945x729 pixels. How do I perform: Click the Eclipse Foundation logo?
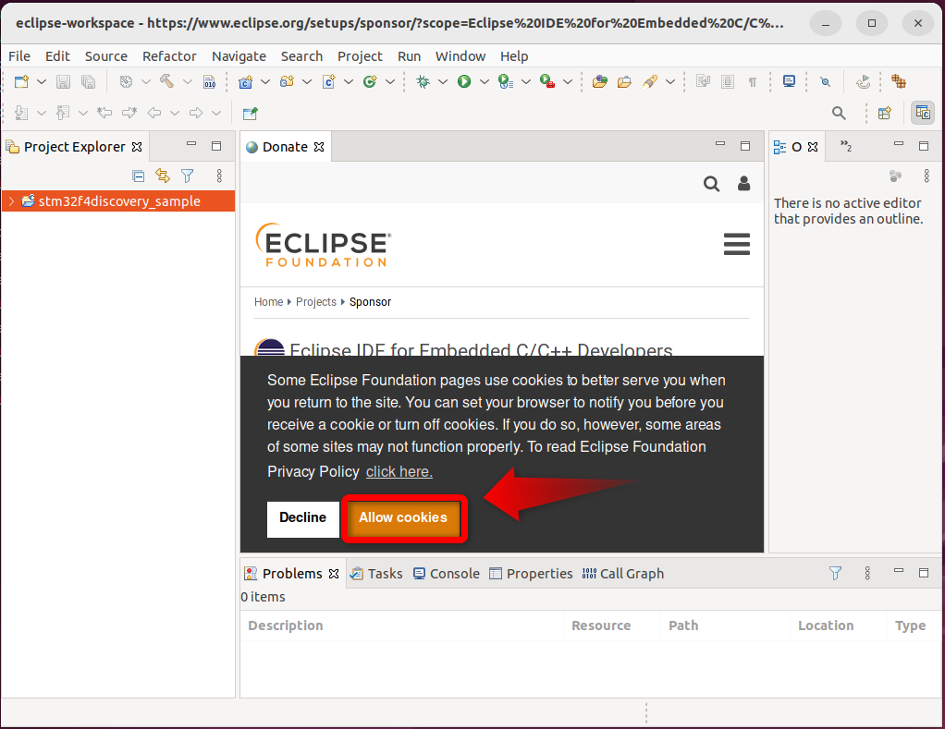323,245
